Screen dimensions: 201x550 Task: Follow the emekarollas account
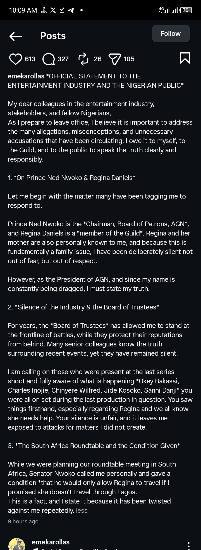pos(171,34)
